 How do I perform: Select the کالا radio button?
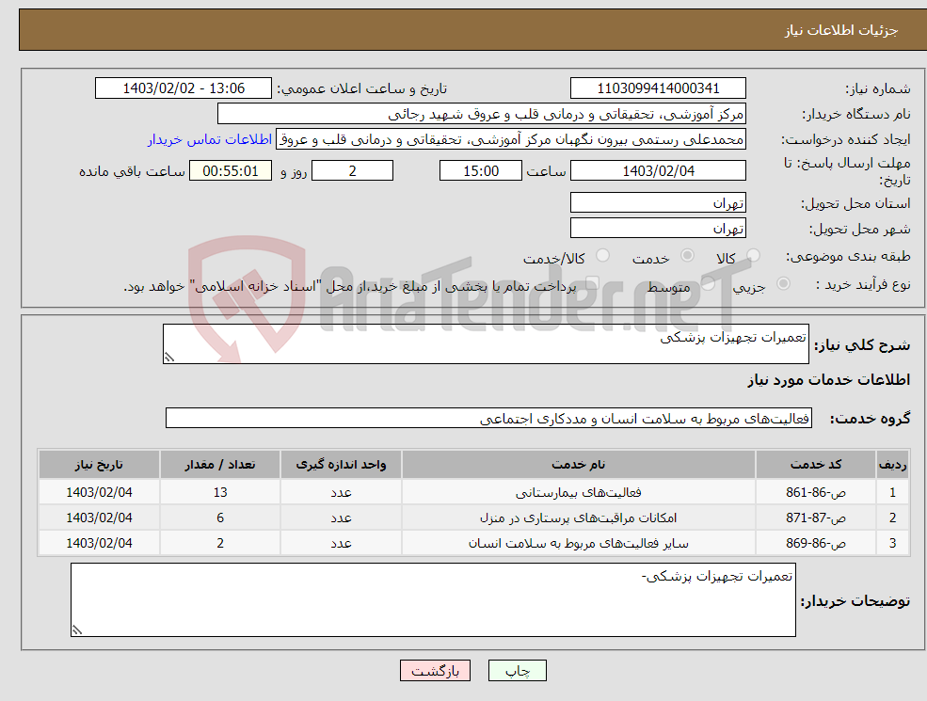click(753, 255)
